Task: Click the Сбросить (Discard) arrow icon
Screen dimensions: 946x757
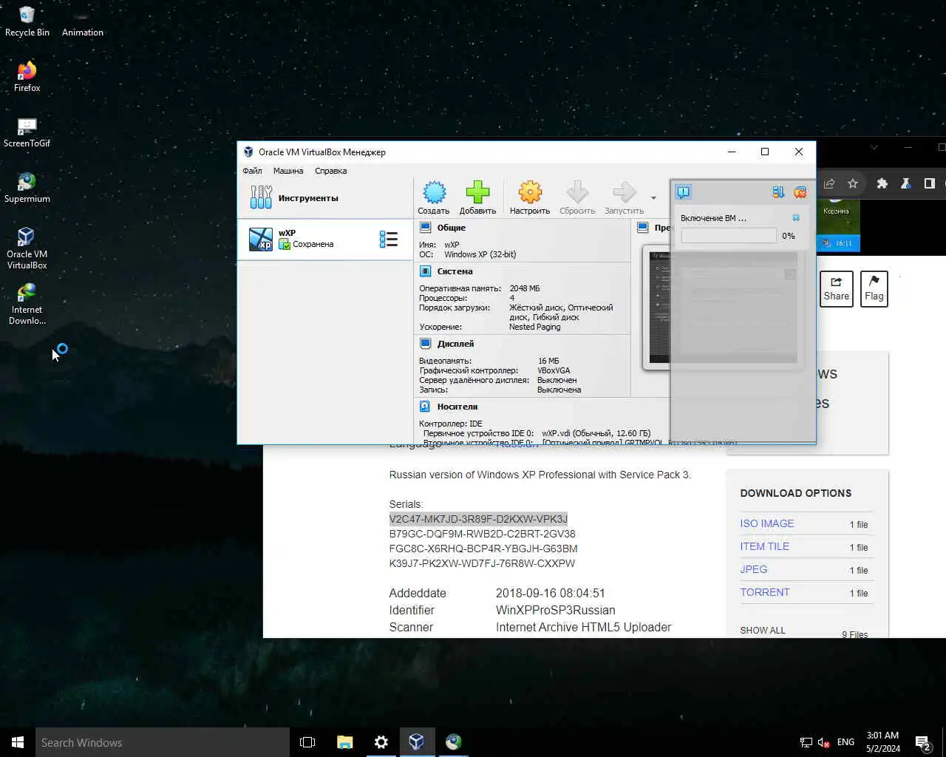Action: [577, 197]
